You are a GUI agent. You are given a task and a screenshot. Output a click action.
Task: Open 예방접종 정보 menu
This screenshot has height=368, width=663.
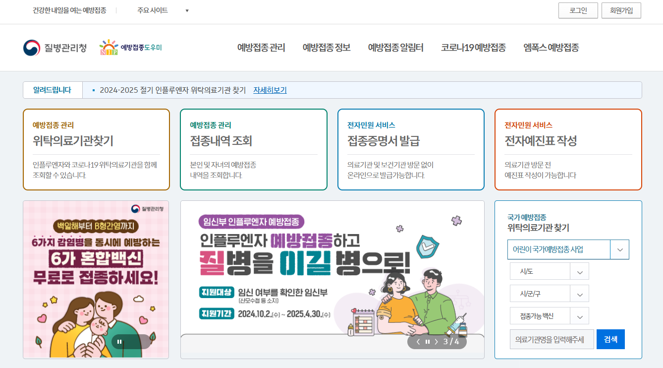point(327,48)
